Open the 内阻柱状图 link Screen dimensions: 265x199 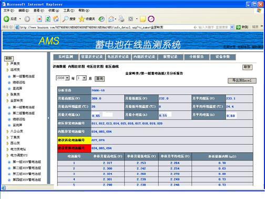(76, 66)
